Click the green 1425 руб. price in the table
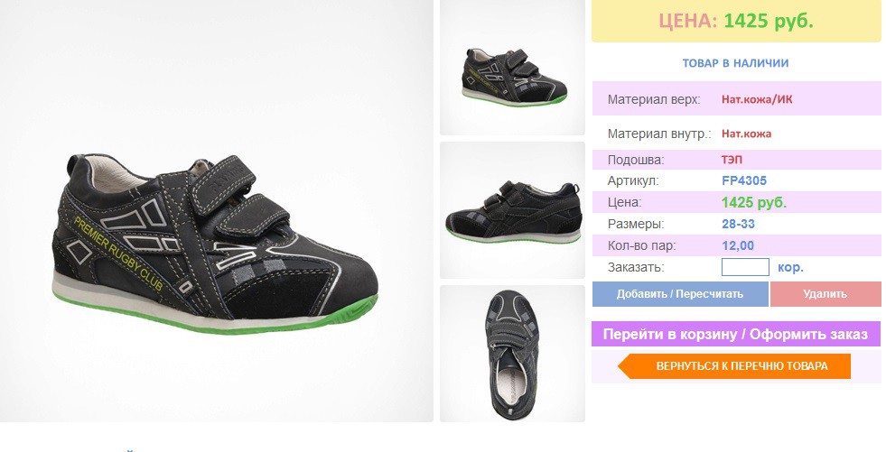 tap(754, 203)
